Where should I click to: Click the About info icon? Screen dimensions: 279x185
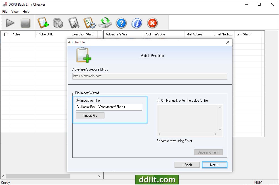(137, 23)
